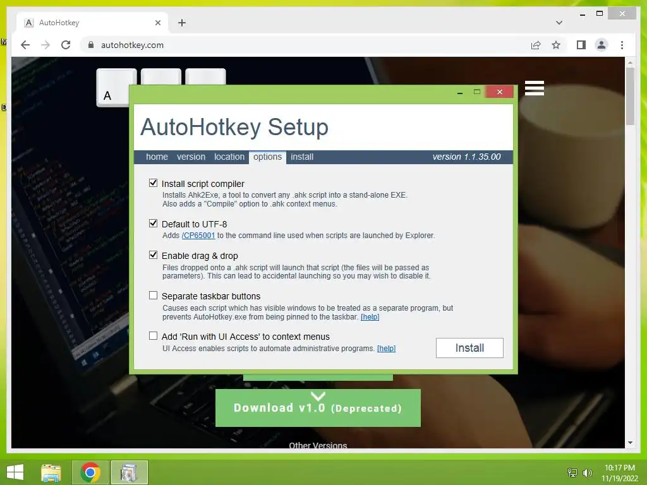Go to the install tab in setup
Image resolution: width=647 pixels, height=485 pixels.
(302, 157)
